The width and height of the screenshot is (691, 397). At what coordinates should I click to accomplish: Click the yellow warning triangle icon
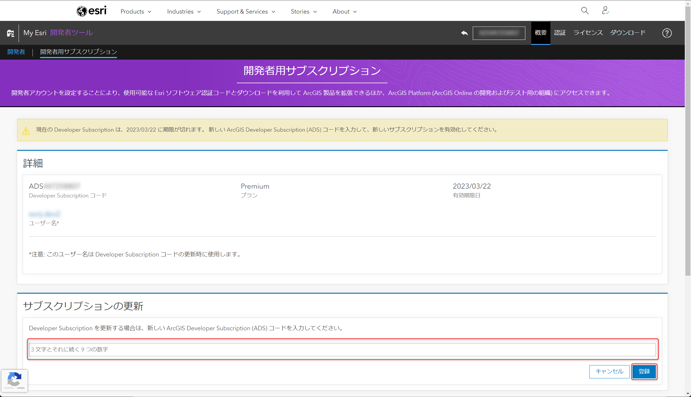coord(26,130)
